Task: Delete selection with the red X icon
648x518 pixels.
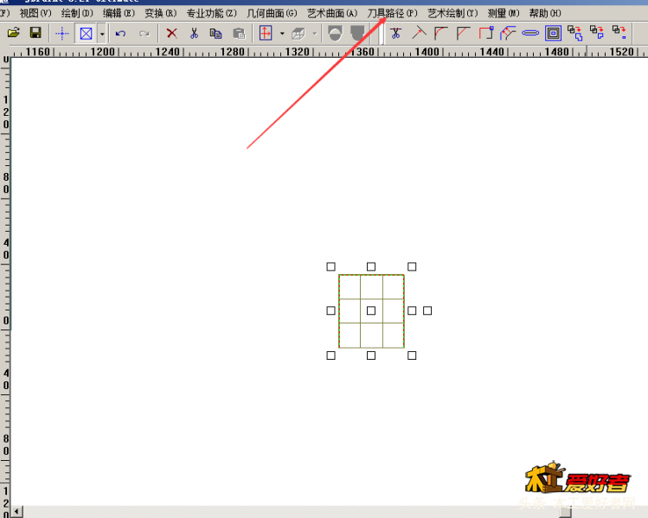Action: pos(171,34)
